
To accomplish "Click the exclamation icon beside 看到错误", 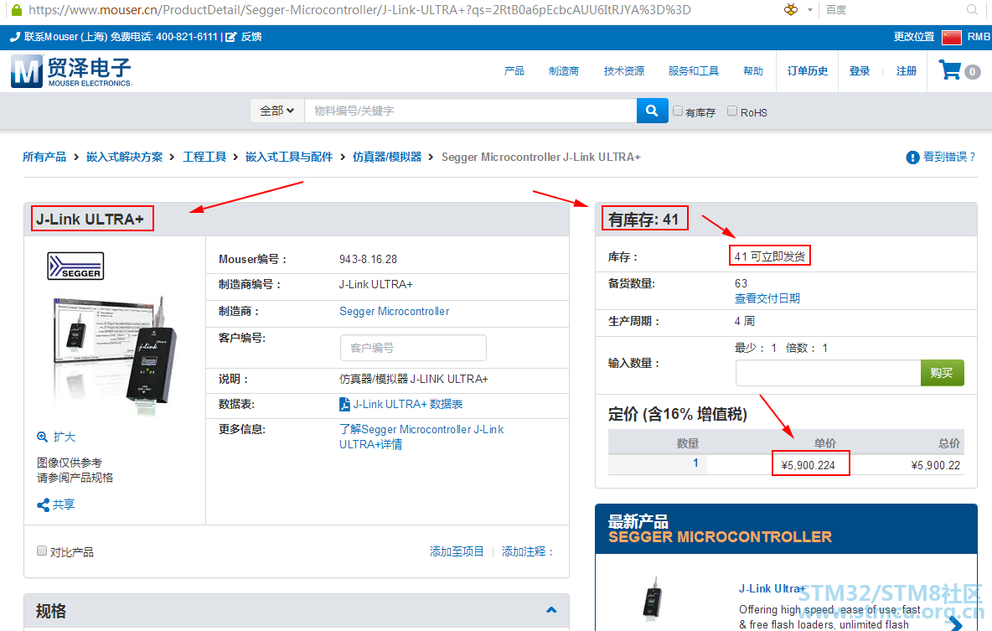I will pos(912,157).
